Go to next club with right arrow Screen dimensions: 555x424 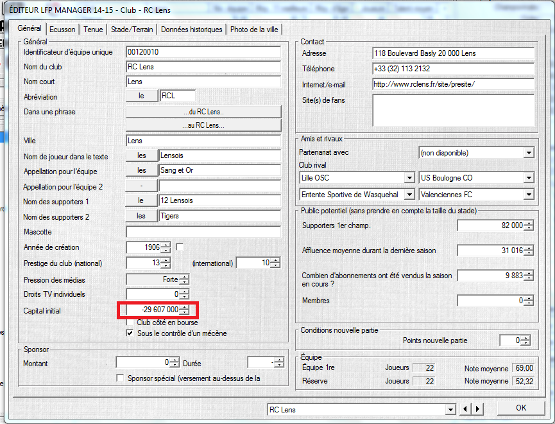[x=478, y=409]
